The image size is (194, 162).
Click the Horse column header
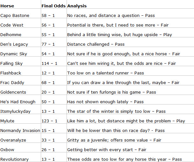[x=7, y=6]
